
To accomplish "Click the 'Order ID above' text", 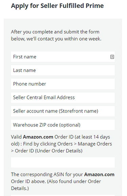I will pos(28,181).
